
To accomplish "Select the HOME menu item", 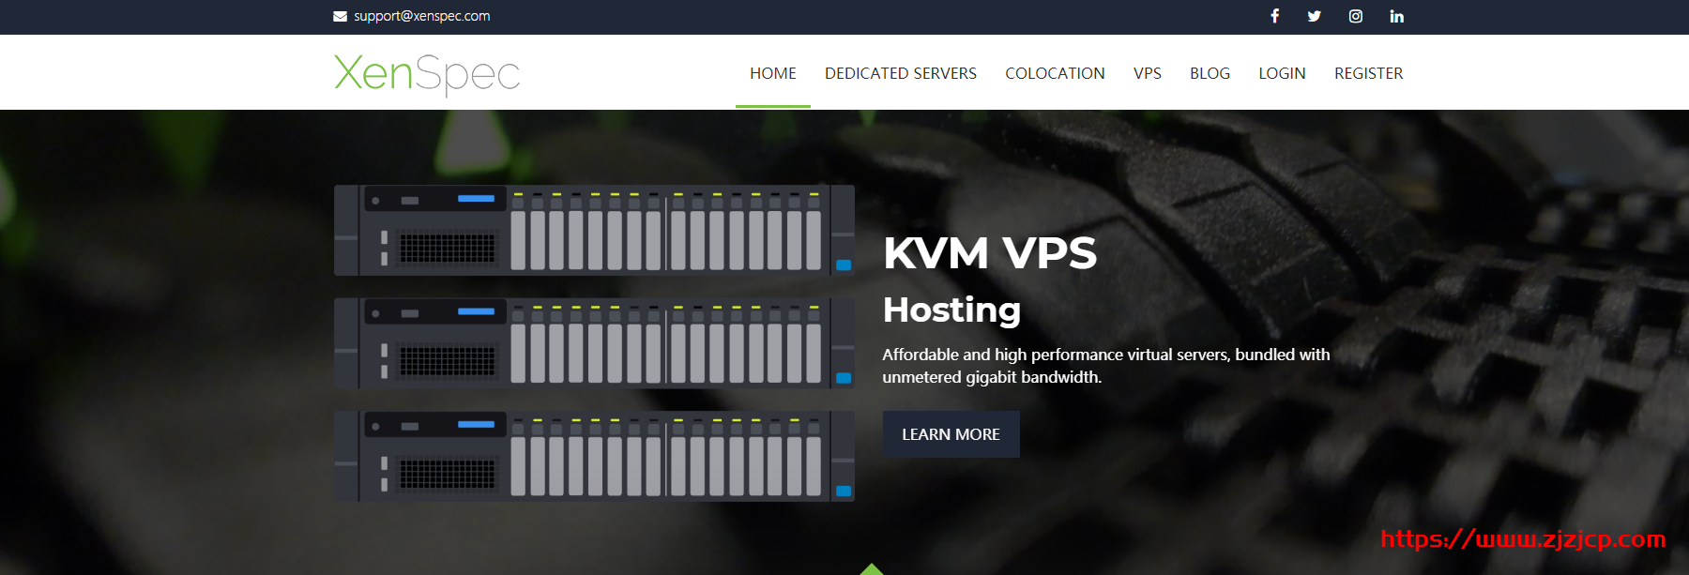I will tap(772, 73).
